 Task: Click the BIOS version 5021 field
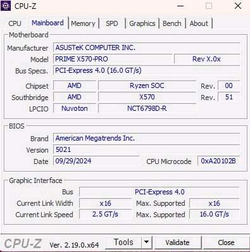point(146,149)
